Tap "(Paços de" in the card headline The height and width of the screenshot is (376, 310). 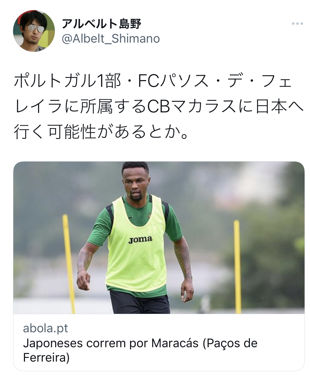coord(230,343)
